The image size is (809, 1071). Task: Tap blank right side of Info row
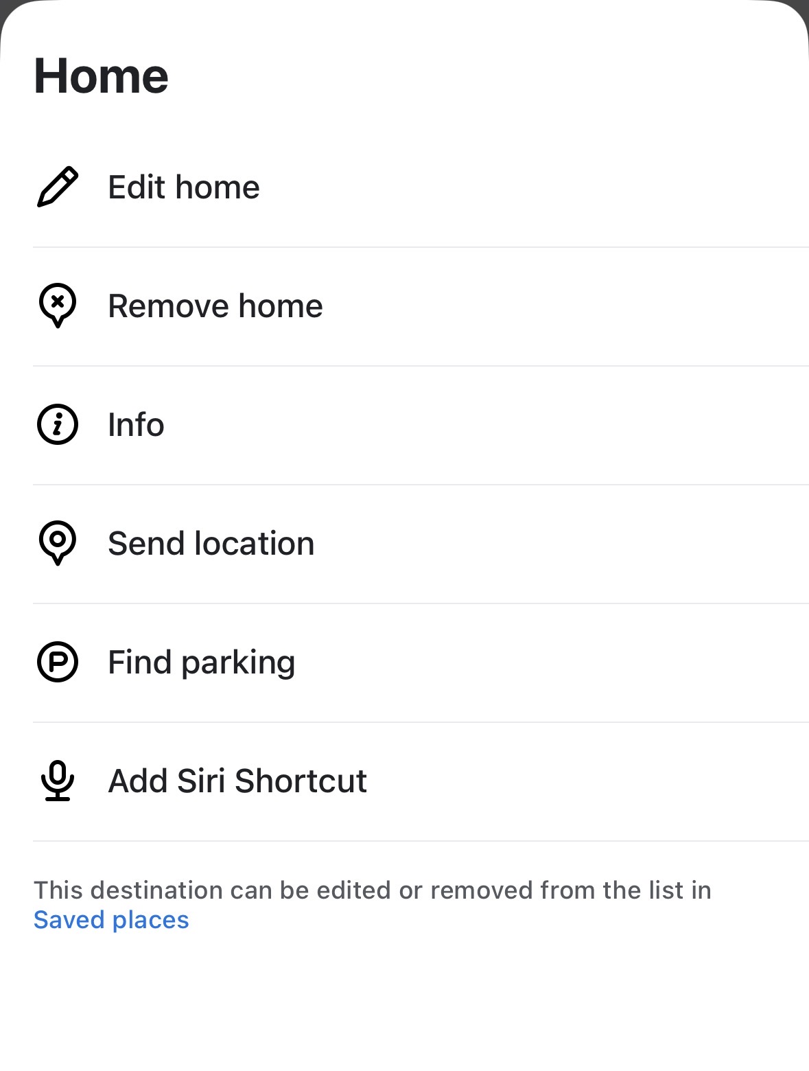tap(583, 424)
